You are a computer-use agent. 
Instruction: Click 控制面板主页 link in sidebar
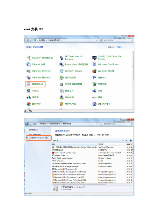click(33, 130)
